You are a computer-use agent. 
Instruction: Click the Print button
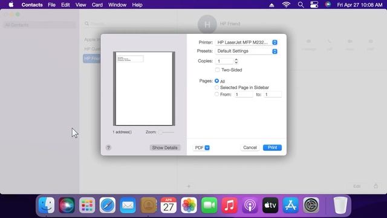[x=272, y=148]
